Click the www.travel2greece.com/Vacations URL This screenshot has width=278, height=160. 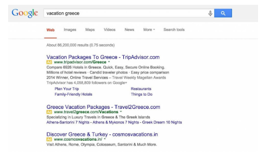point(86,112)
